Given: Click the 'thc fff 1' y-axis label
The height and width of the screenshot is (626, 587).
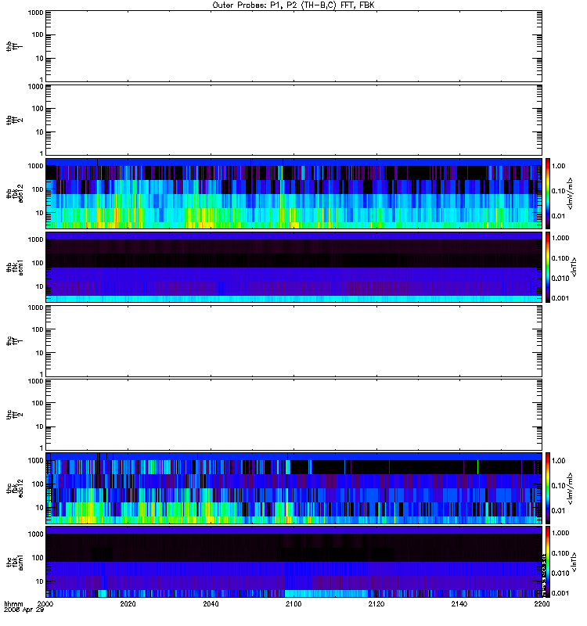Looking at the screenshot, I should point(15,341).
